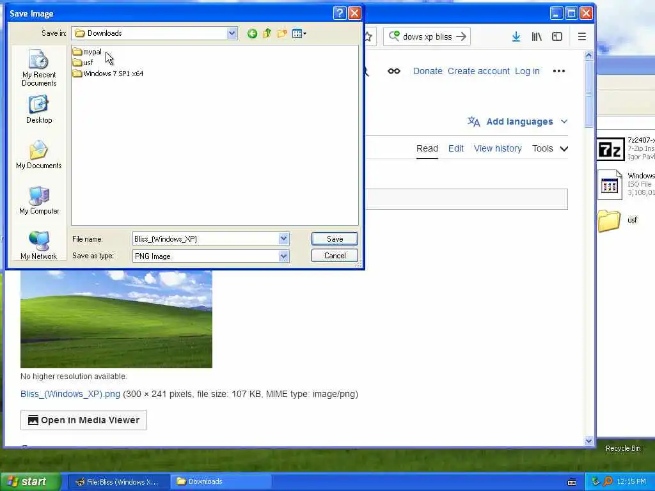Image resolution: width=655 pixels, height=491 pixels.
Task: Switch to the Edit tab
Action: pos(455,148)
